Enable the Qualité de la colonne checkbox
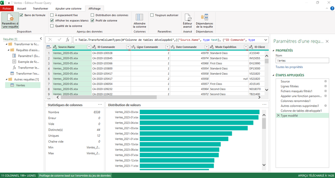This screenshot has width=335, height=178. tap(52, 26)
